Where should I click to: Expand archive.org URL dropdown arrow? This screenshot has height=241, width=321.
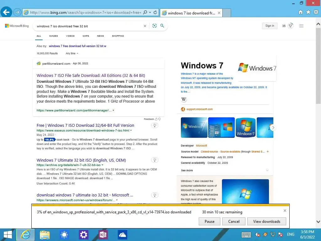click(x=103, y=165)
